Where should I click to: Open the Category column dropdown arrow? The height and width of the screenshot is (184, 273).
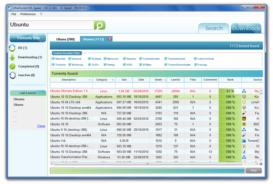pyautogui.click(x=113, y=80)
